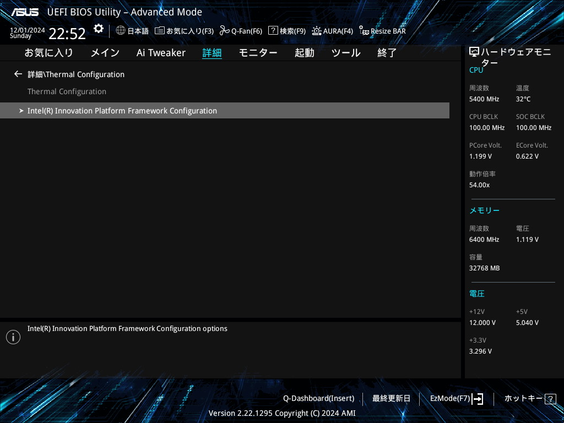Click the CPU frequency 5400 MHz value
Image resolution: width=564 pixels, height=423 pixels.
tap(484, 99)
